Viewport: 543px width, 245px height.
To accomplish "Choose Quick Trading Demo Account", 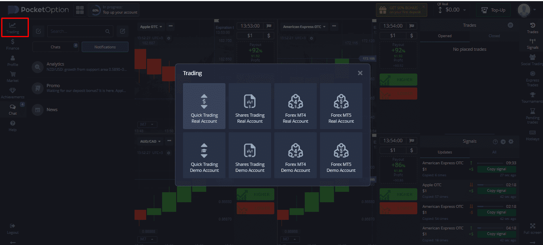I will (x=204, y=155).
